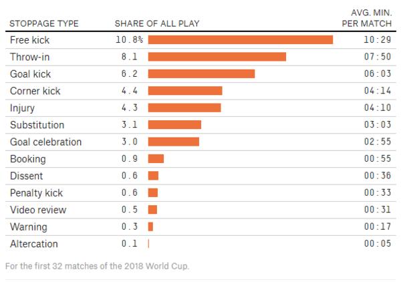
Task: Click the Penalty kick orange bar
Action: [x=153, y=192]
